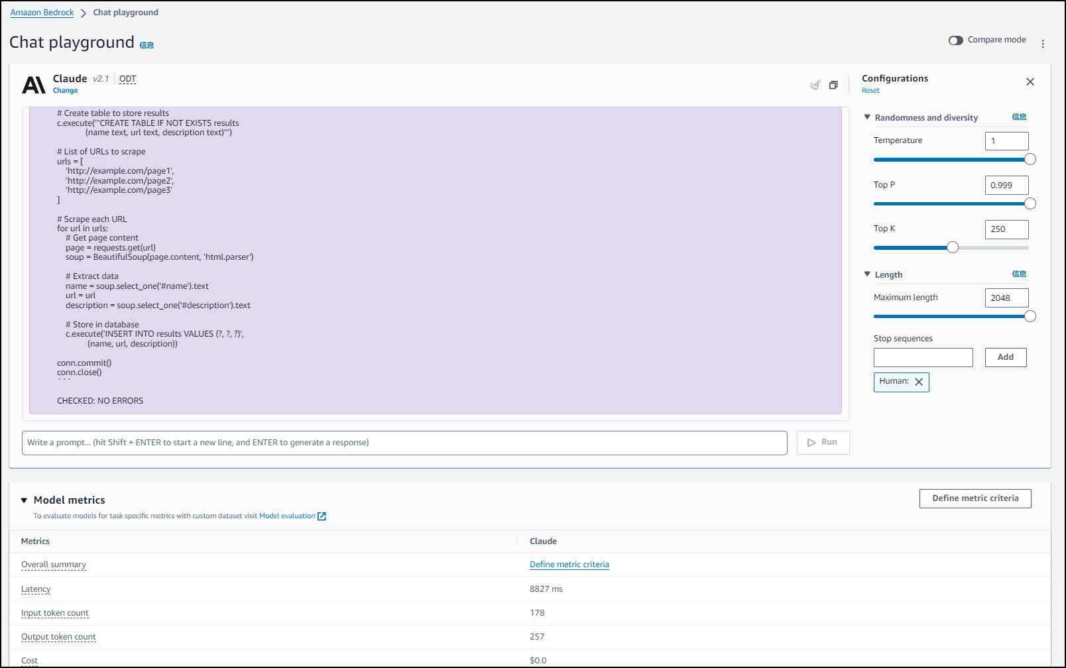
Task: Click the Maximum length slider handle
Action: [1030, 316]
